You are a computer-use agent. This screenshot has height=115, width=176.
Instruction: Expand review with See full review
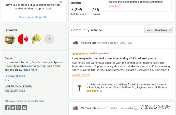pyautogui.click(x=81, y=75)
